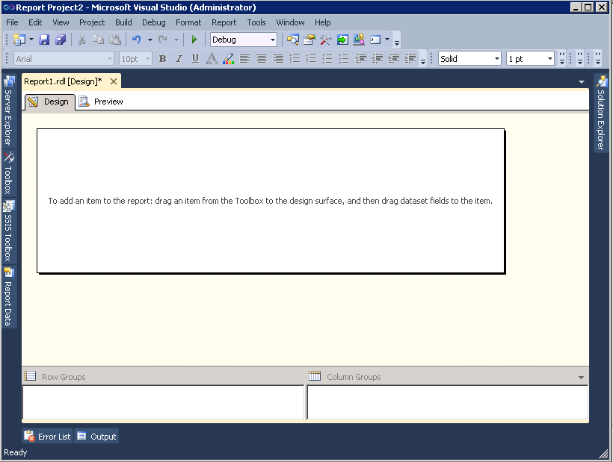Open the Arial font family dropdown
The image size is (613, 462).
[x=109, y=59]
